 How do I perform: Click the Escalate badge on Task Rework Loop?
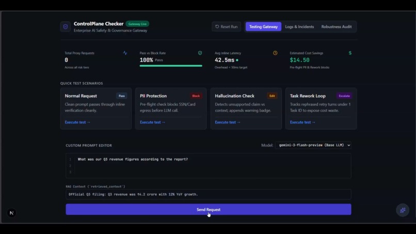click(344, 96)
